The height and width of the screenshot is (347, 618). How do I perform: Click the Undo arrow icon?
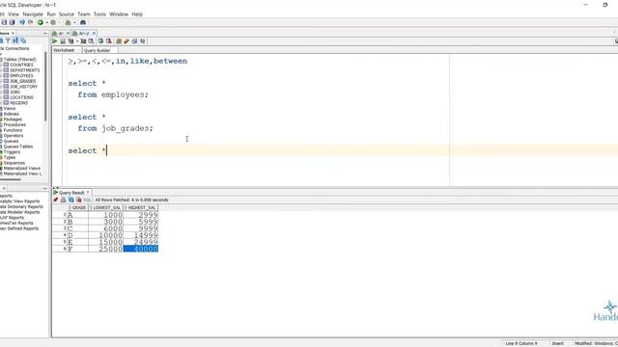22,22
